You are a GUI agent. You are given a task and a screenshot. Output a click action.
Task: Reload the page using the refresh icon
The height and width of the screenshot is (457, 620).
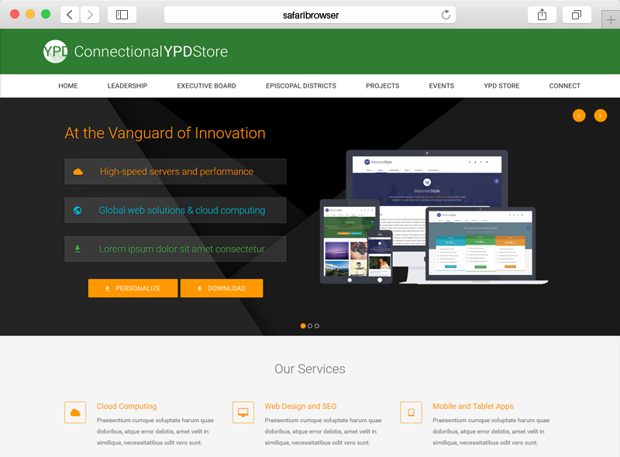click(446, 15)
